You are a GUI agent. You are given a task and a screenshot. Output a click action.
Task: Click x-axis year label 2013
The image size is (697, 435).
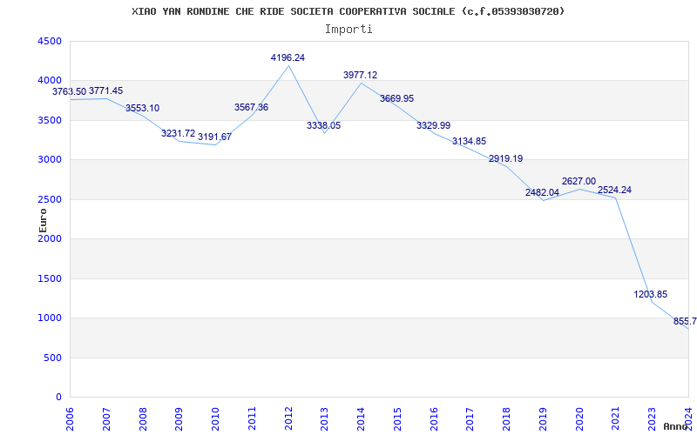[x=324, y=418]
